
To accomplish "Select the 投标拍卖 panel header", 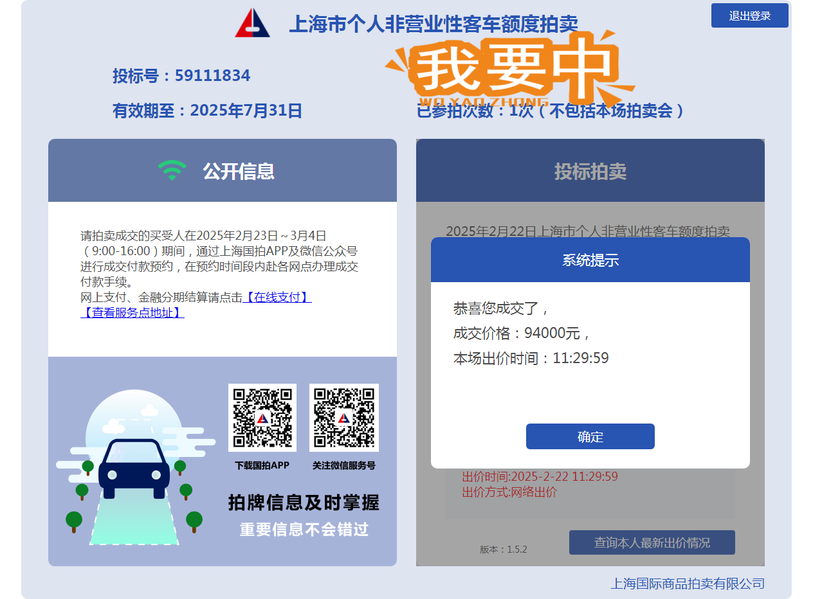I will tap(590, 172).
